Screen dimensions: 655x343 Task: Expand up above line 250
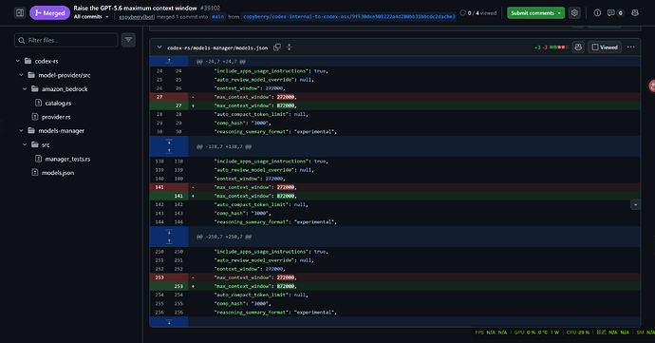169,241
